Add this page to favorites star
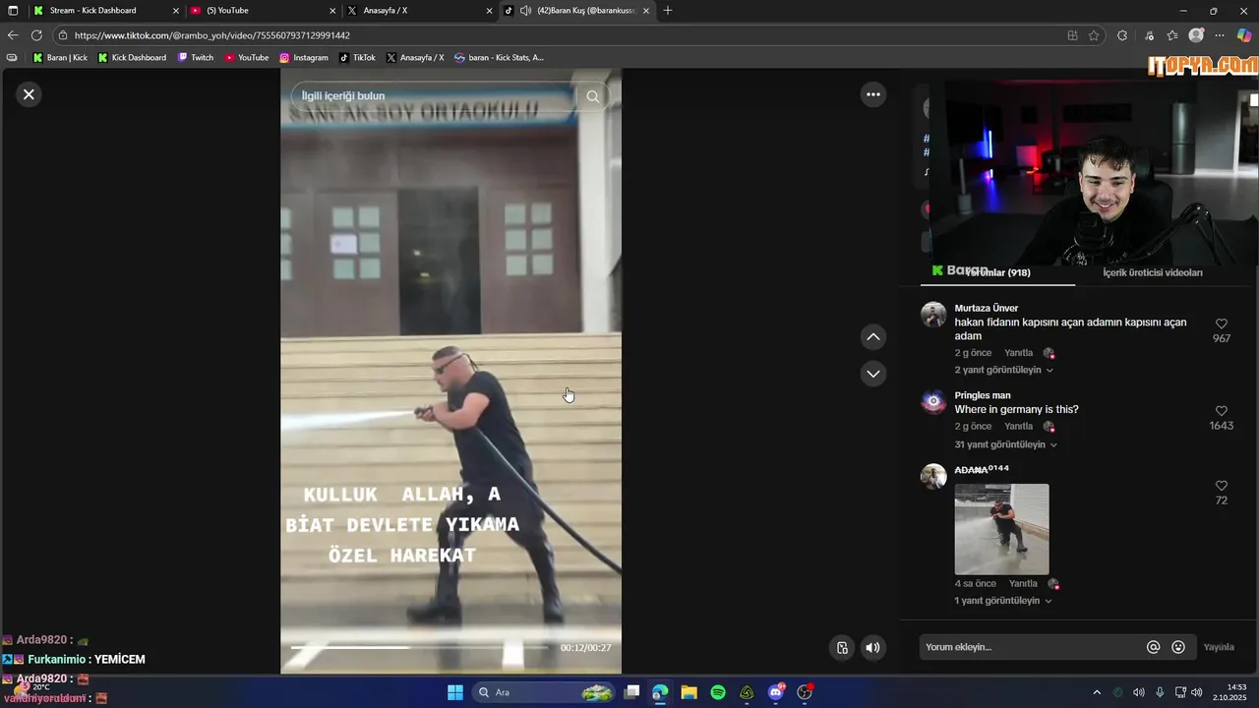 (1094, 35)
